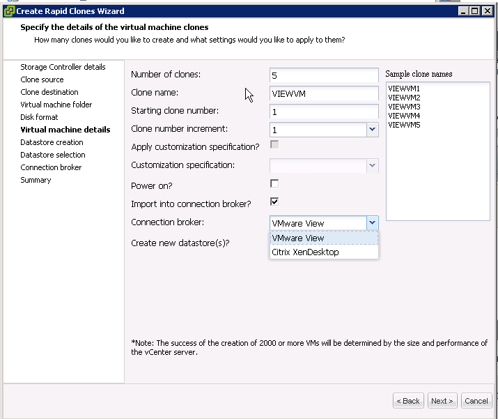Viewport: 498px width, 419px height.
Task: Open the Datastore creation step
Action: [52, 142]
